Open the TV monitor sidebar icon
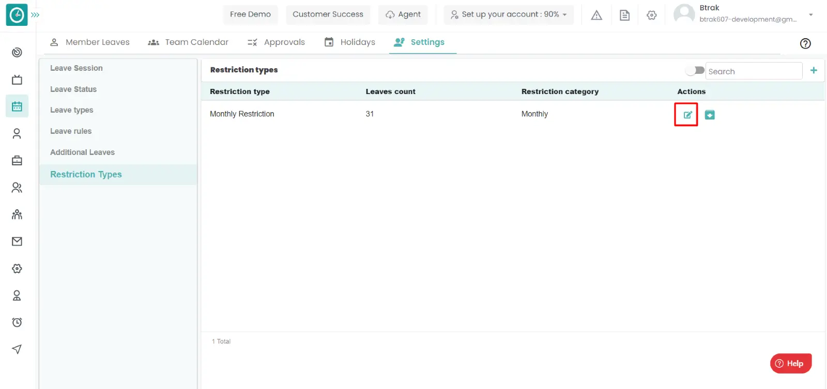Viewport: 827px width, 389px height. (x=17, y=80)
